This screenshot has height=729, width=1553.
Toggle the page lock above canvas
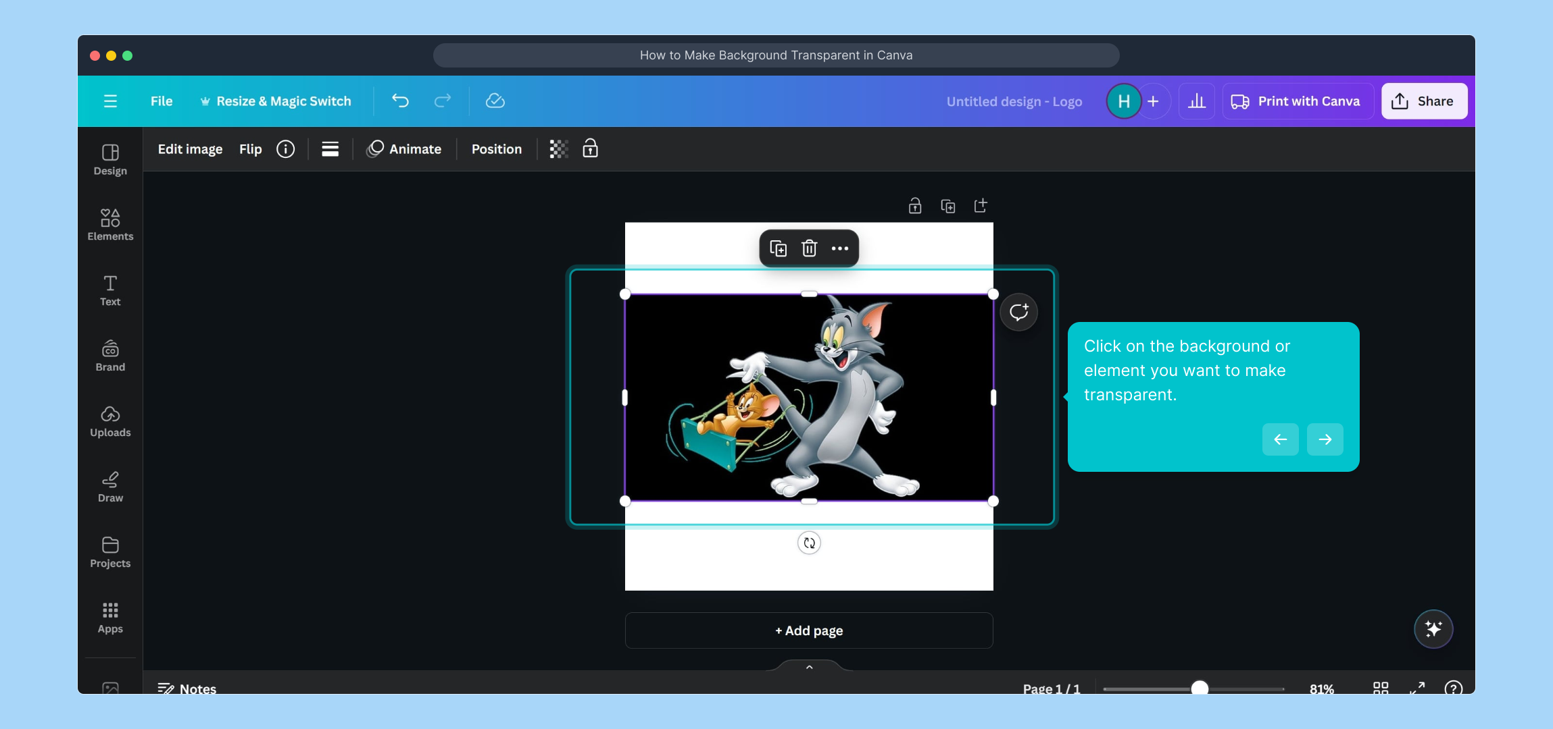point(914,206)
